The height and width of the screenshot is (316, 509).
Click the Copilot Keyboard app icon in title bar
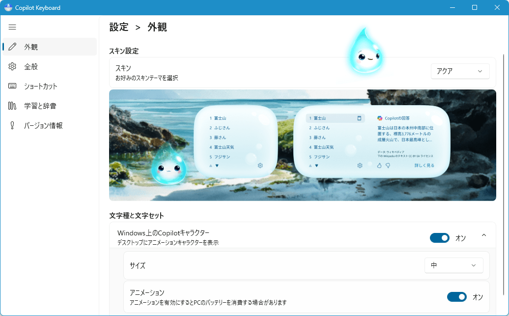click(x=8, y=7)
